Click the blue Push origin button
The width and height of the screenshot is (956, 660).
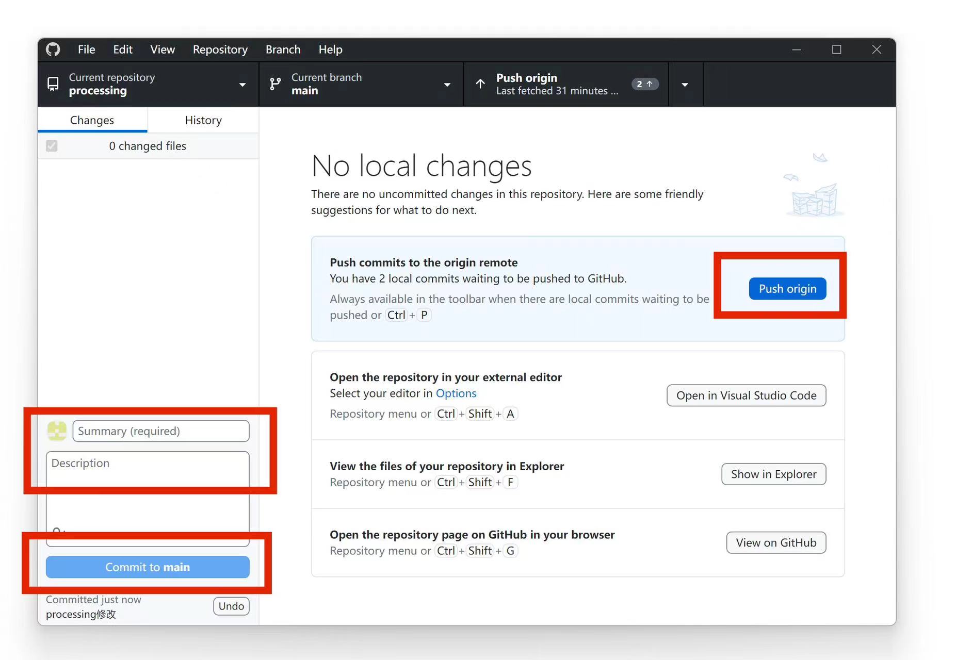point(787,289)
